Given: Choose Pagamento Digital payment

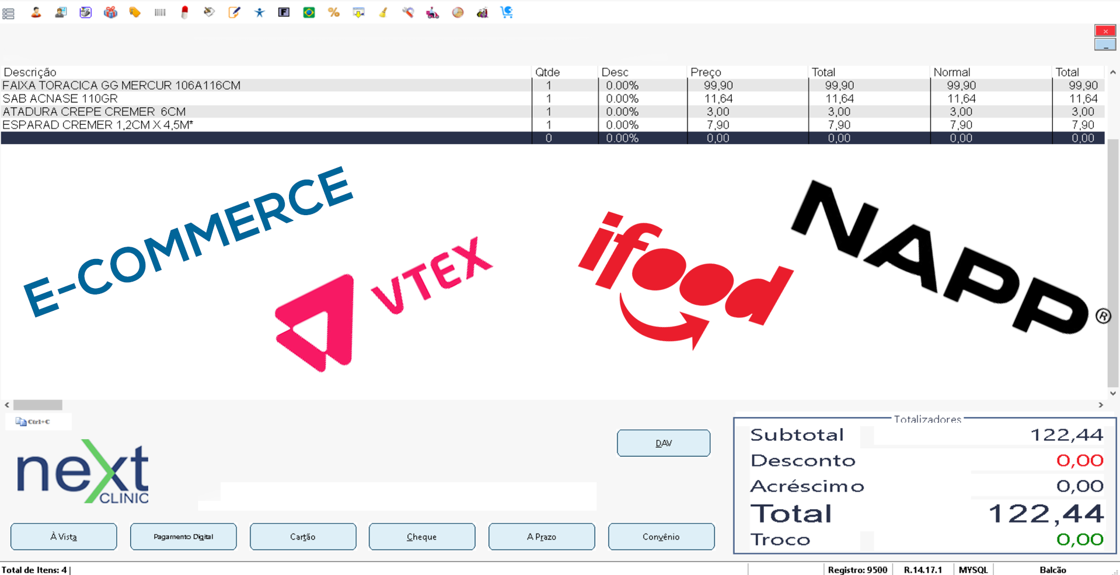Looking at the screenshot, I should click(183, 537).
